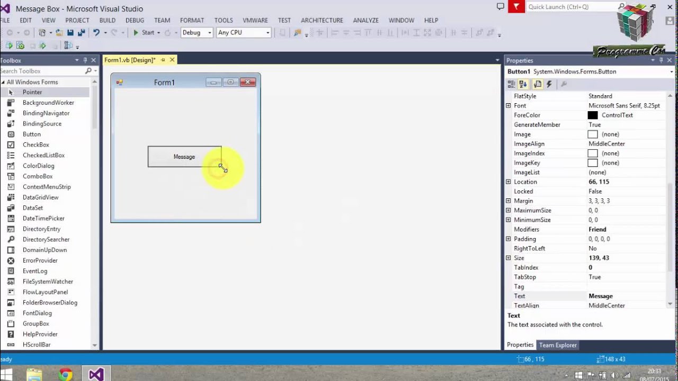Open the FORMAT menu
678x381 pixels.
192,20
